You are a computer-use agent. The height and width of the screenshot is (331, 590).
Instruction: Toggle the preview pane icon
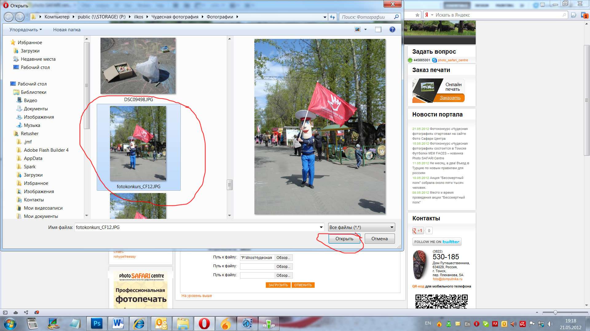pyautogui.click(x=378, y=29)
